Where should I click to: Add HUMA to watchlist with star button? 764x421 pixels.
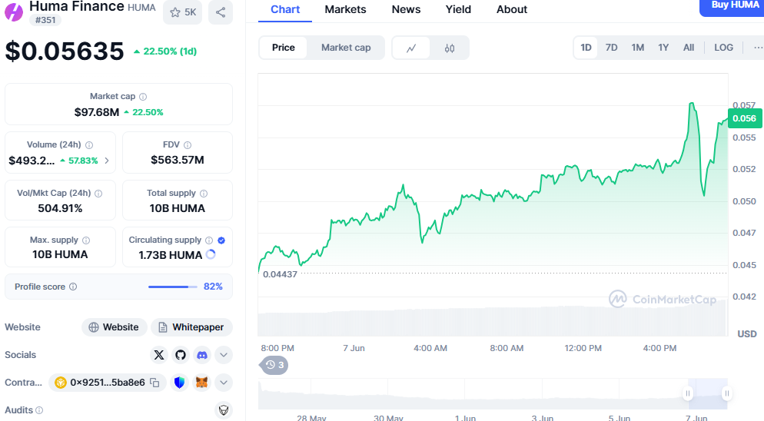coord(183,12)
